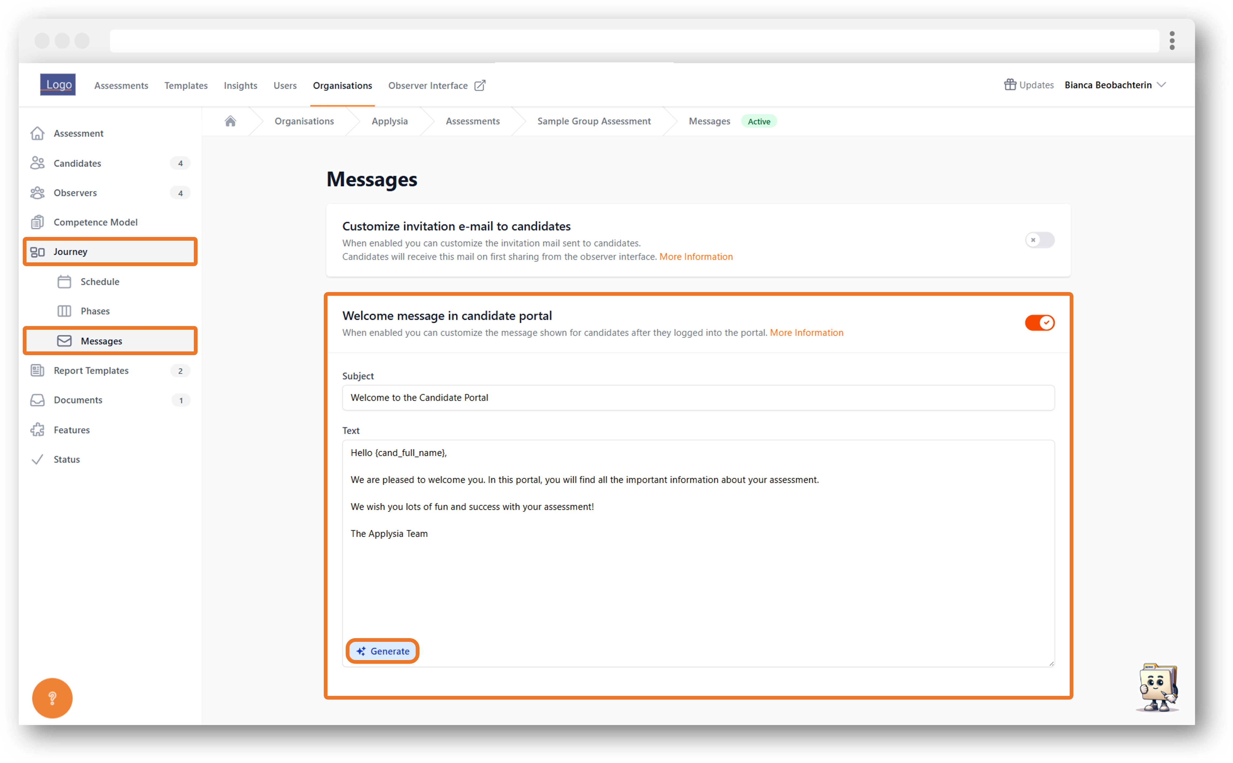The width and height of the screenshot is (1233, 763).
Task: Open Report Templates in sidebar
Action: 110,370
